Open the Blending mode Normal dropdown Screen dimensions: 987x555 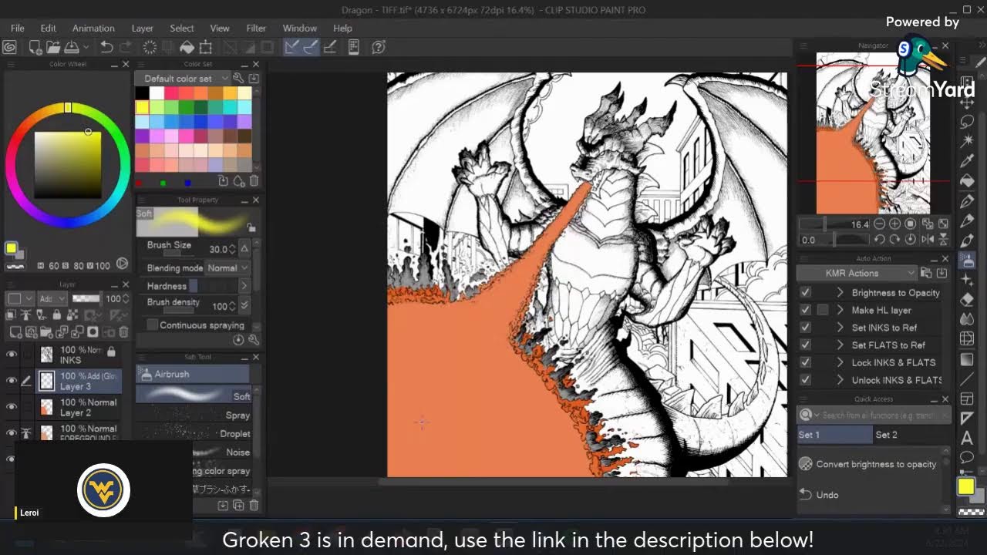(x=227, y=268)
